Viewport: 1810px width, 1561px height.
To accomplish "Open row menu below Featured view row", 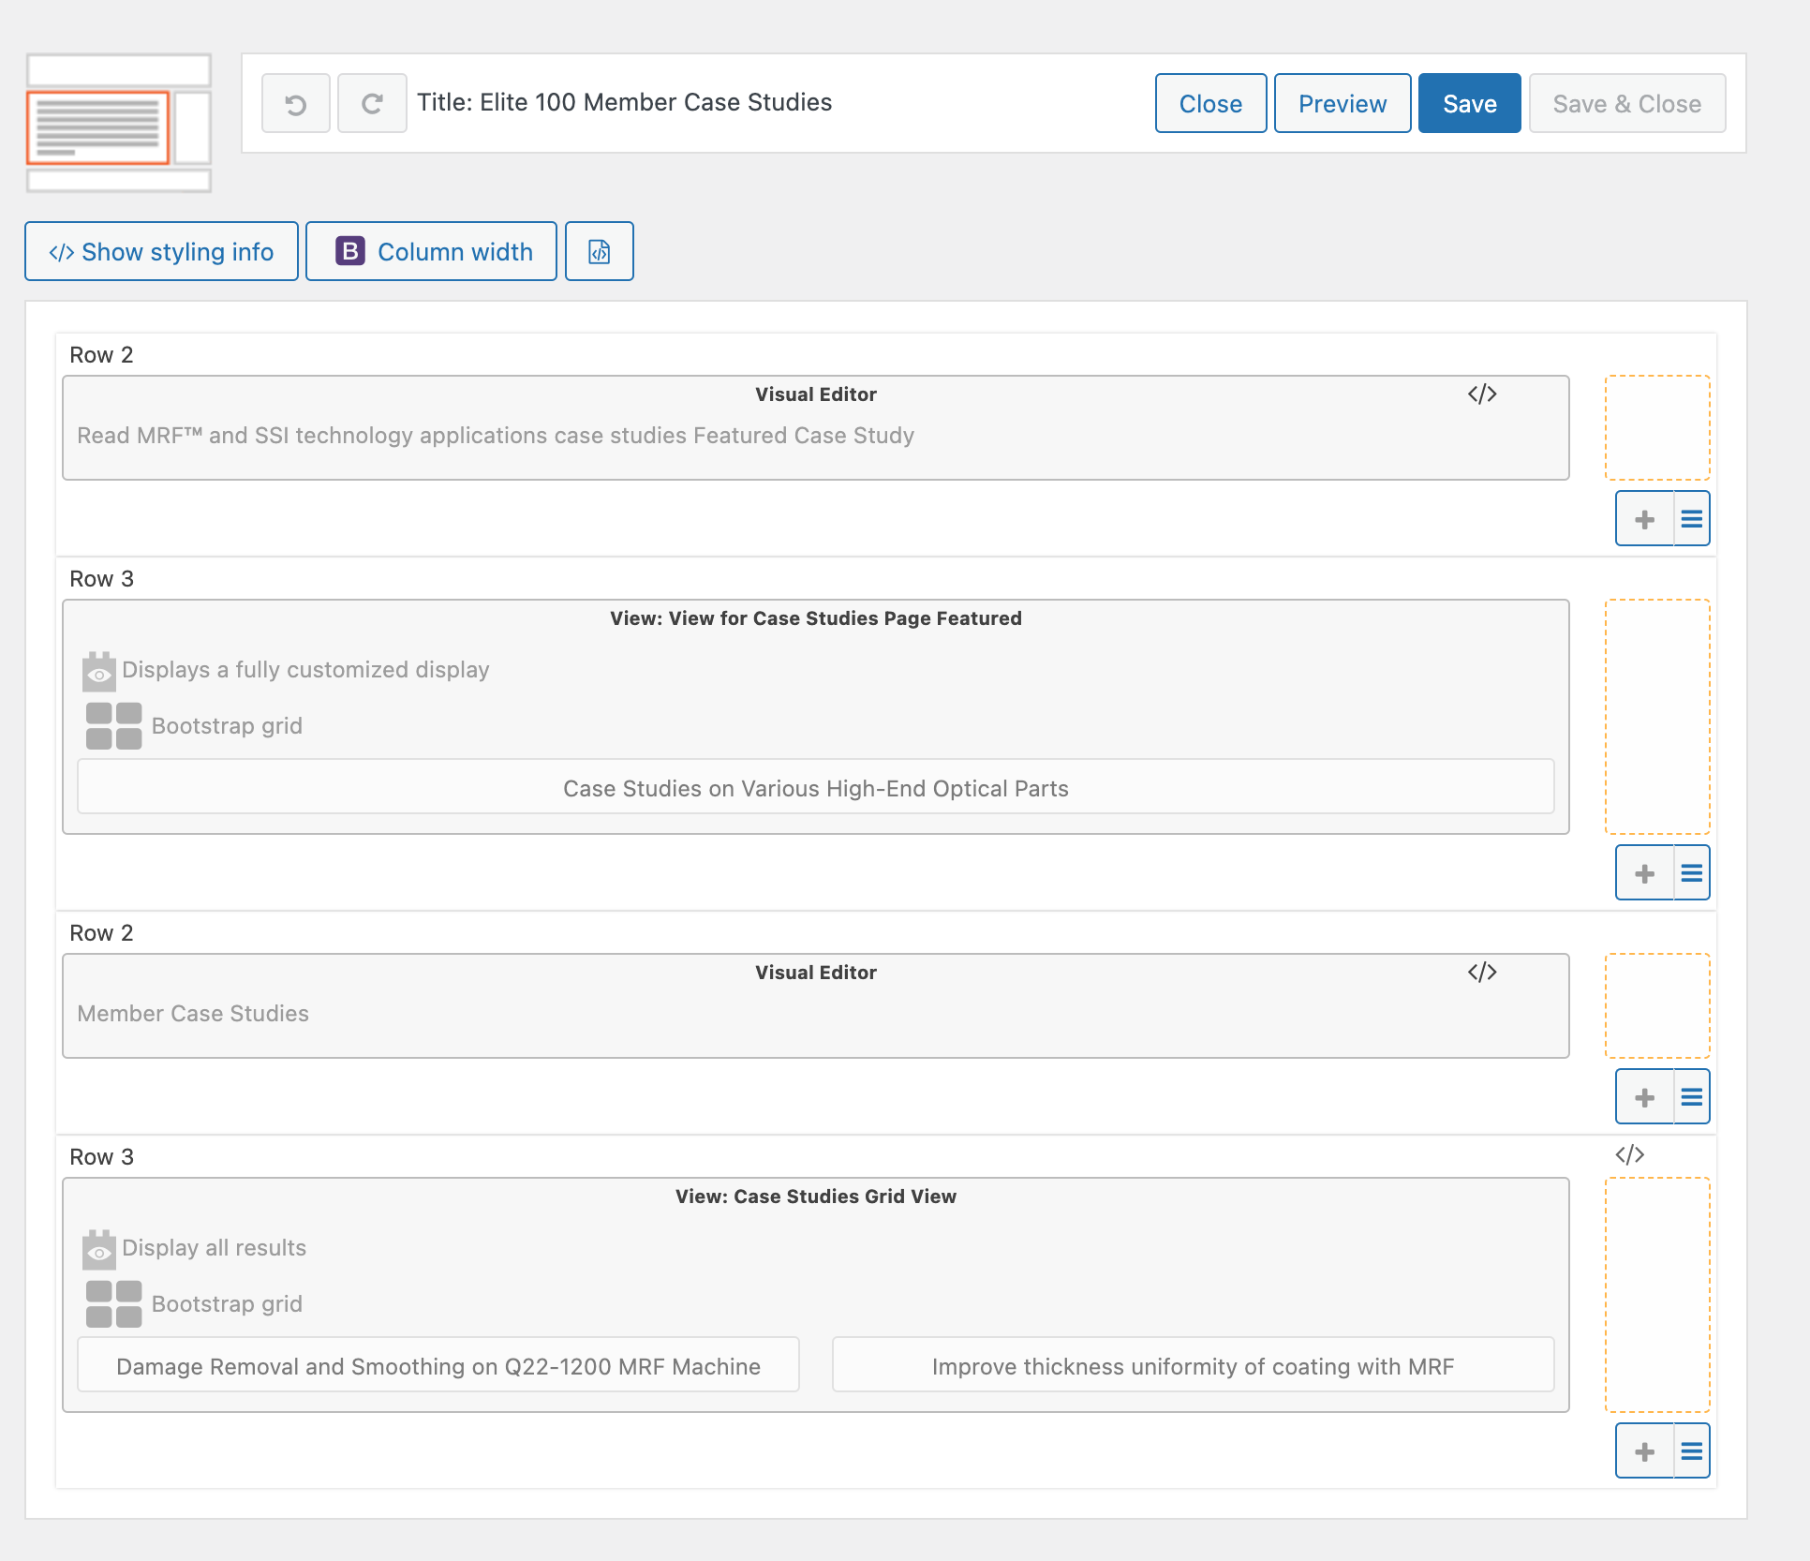I will 1692,873.
